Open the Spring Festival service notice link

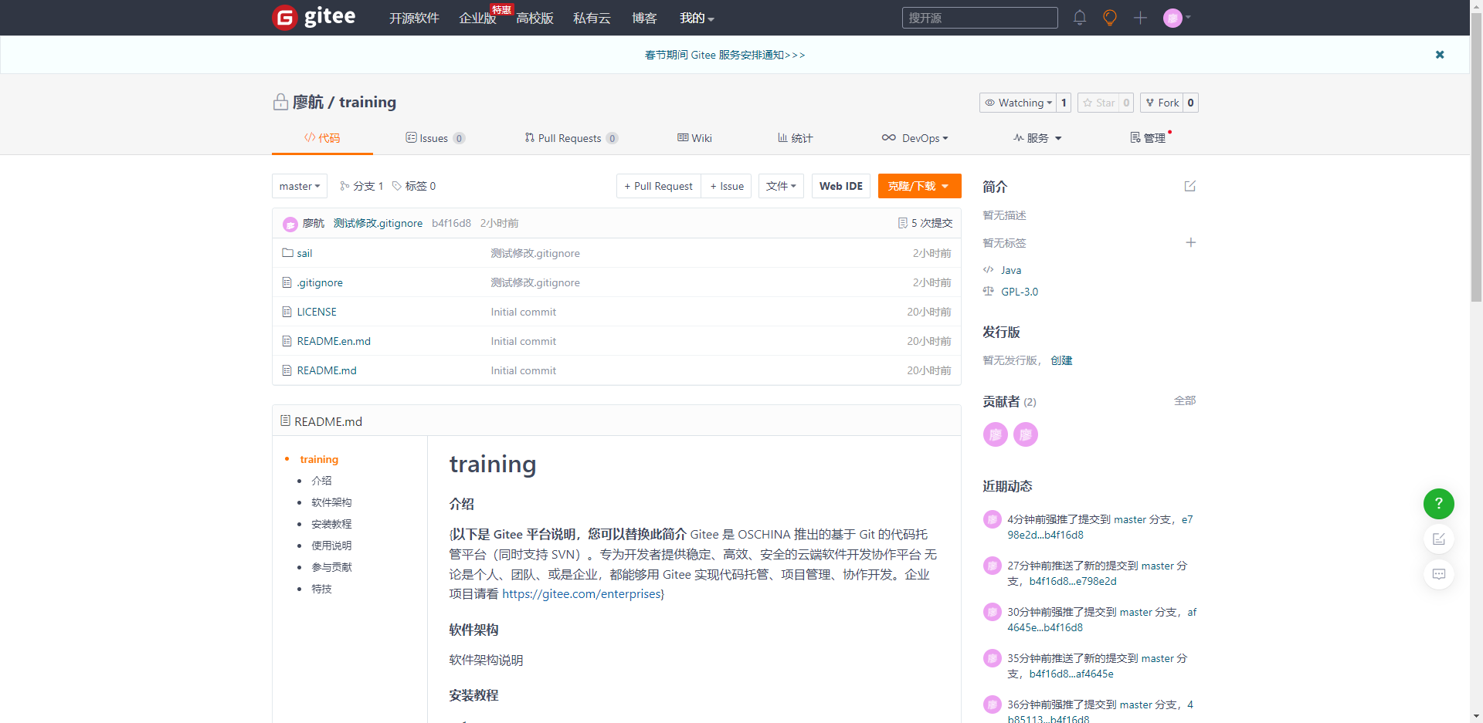tap(725, 55)
